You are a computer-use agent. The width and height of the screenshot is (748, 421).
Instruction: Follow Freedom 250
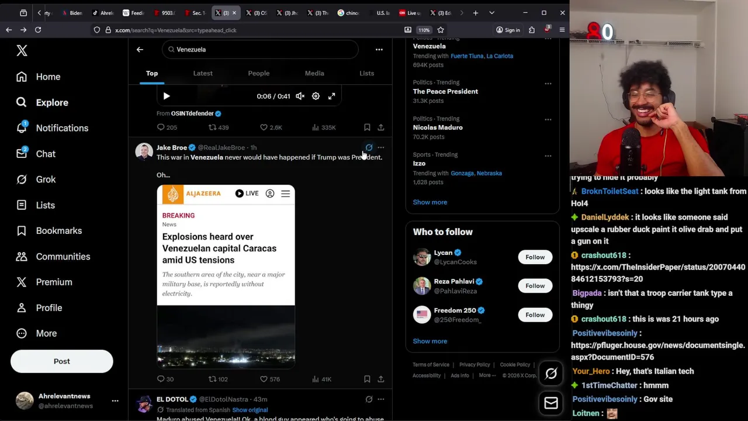(535, 315)
